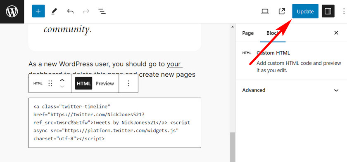
Task: Move the HTML block up
Action: tap(62, 80)
